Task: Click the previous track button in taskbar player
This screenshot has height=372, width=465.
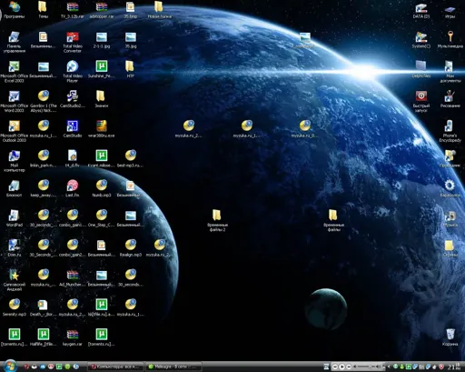Action: pos(335,367)
